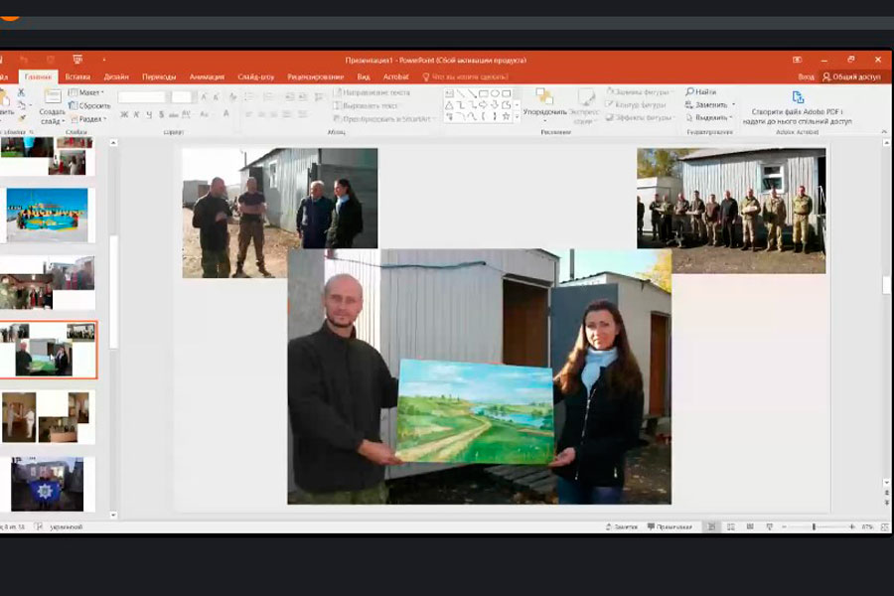This screenshot has width=894, height=596.
Task: Toggle italic text formatting (К)
Action: [x=137, y=115]
